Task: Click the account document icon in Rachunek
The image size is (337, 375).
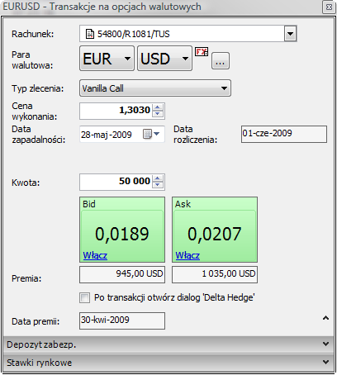Action: (x=90, y=34)
